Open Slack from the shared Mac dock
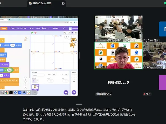This screenshot has width=166, height=124. [x=29, y=92]
